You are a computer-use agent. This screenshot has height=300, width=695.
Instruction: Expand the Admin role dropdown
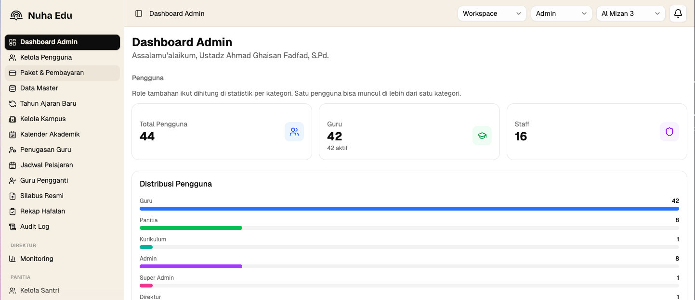(562, 13)
